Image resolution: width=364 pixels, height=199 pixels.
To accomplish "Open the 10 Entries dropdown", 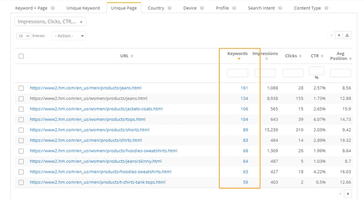I will coord(24,36).
